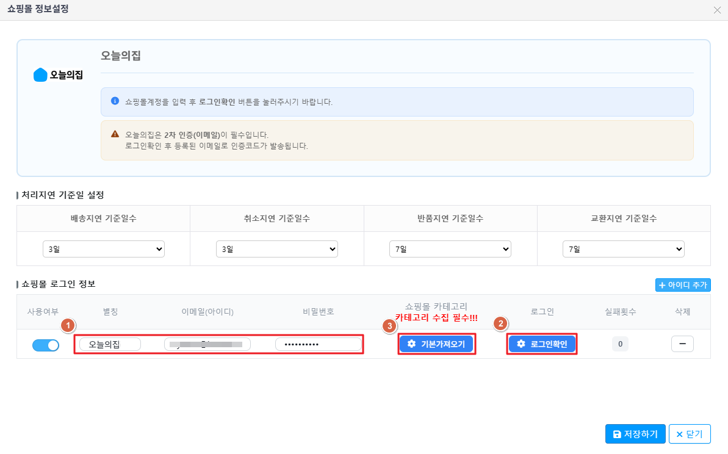Screen dimensions: 728x454
Task: Click the 기본가져오기 category button
Action: pos(436,344)
